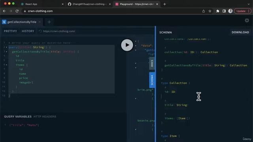
Task: Close the React App browser tab
Action: pos(62,4)
